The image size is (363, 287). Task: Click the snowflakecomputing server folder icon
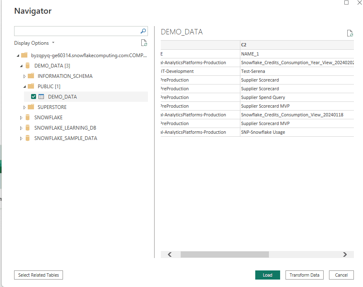click(x=24, y=55)
